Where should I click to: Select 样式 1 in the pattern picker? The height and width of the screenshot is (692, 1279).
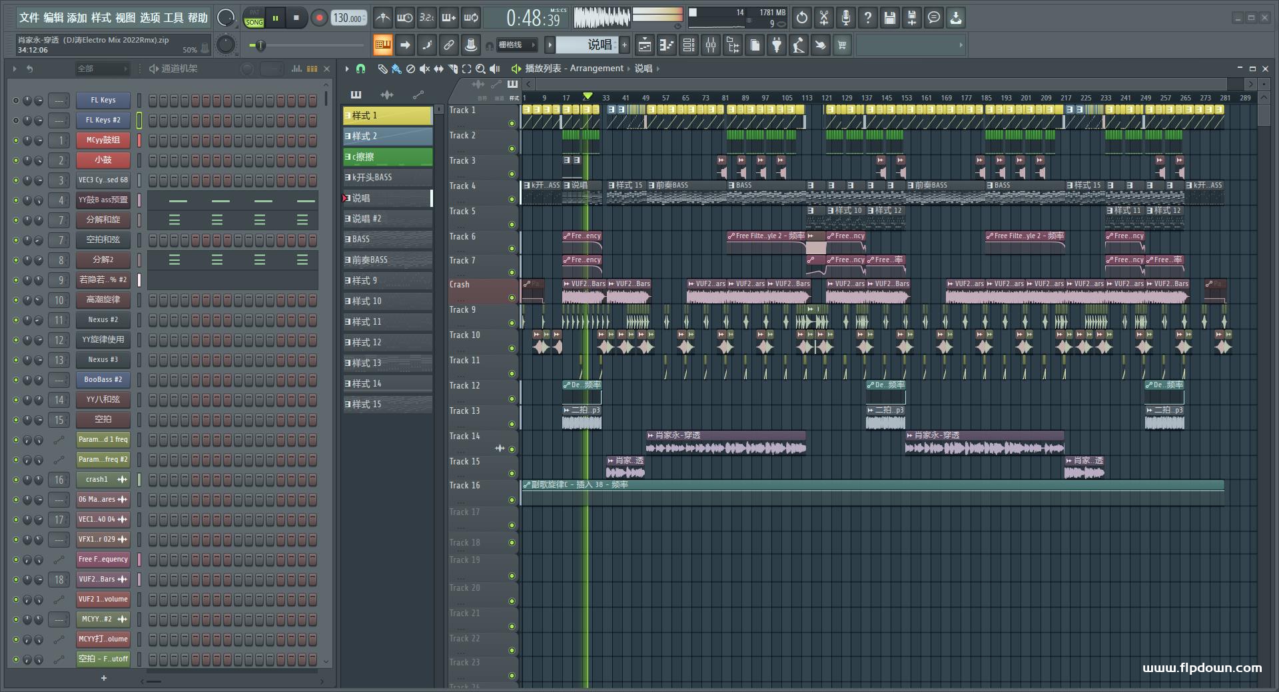388,115
